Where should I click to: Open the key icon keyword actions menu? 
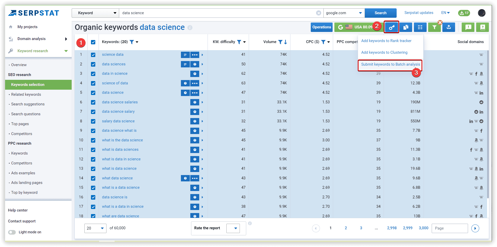click(391, 27)
